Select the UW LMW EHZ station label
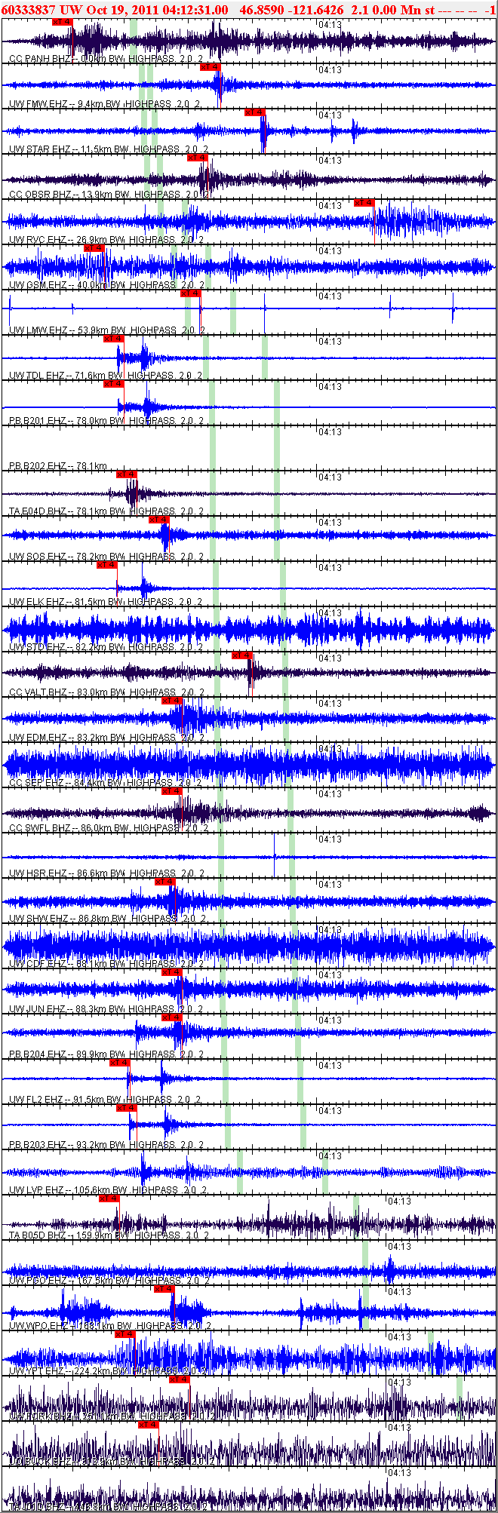Screen dimensions: 498x1513 tap(39, 330)
